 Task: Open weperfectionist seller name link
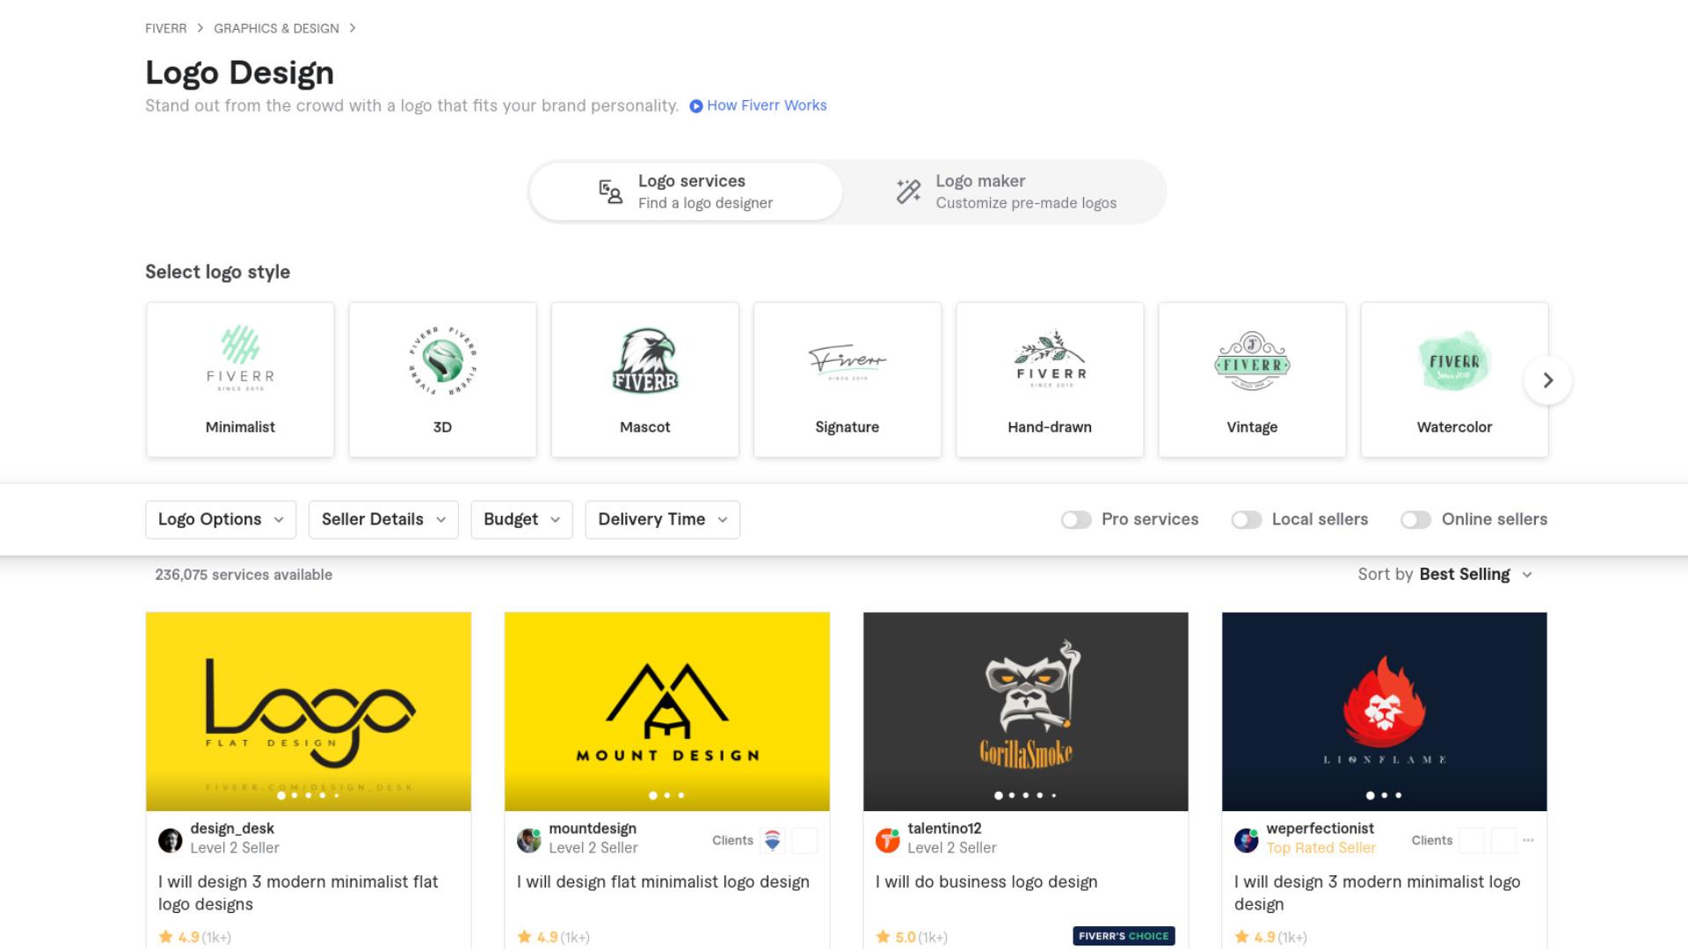tap(1320, 829)
